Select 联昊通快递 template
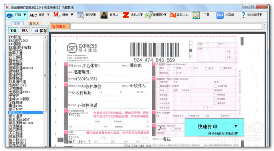 click(x=17, y=82)
